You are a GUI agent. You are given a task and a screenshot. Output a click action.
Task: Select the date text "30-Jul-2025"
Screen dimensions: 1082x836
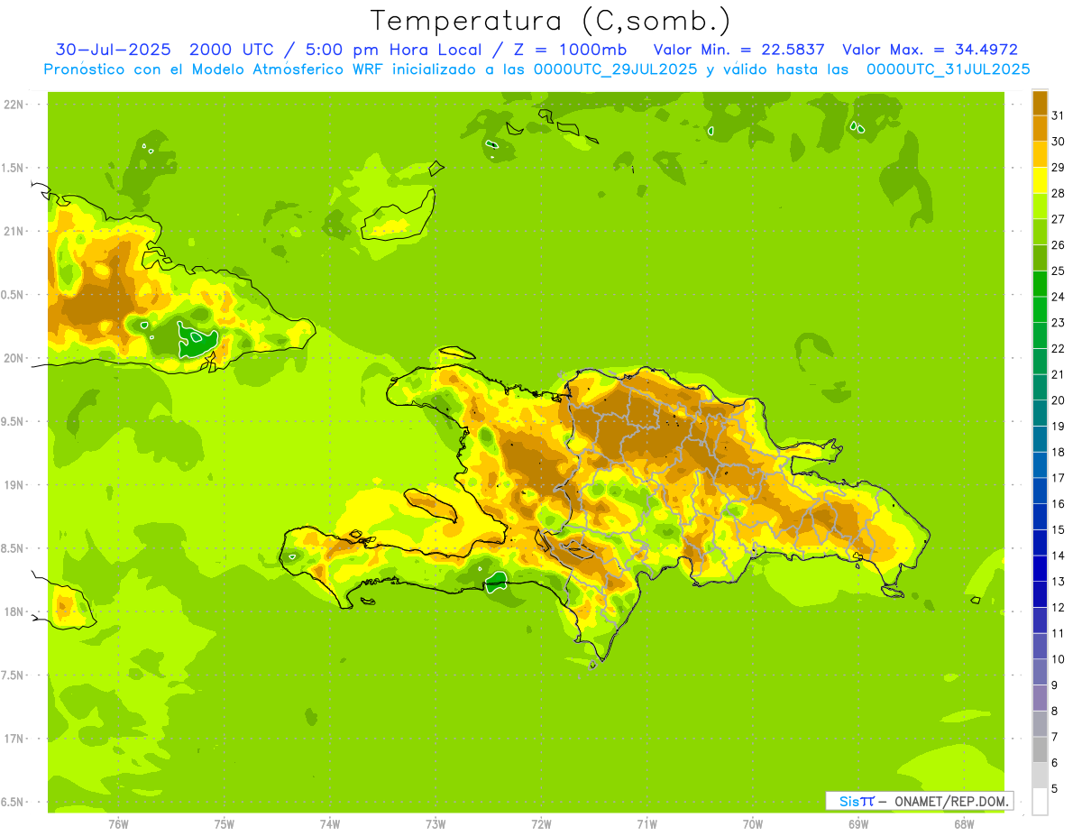(x=112, y=50)
